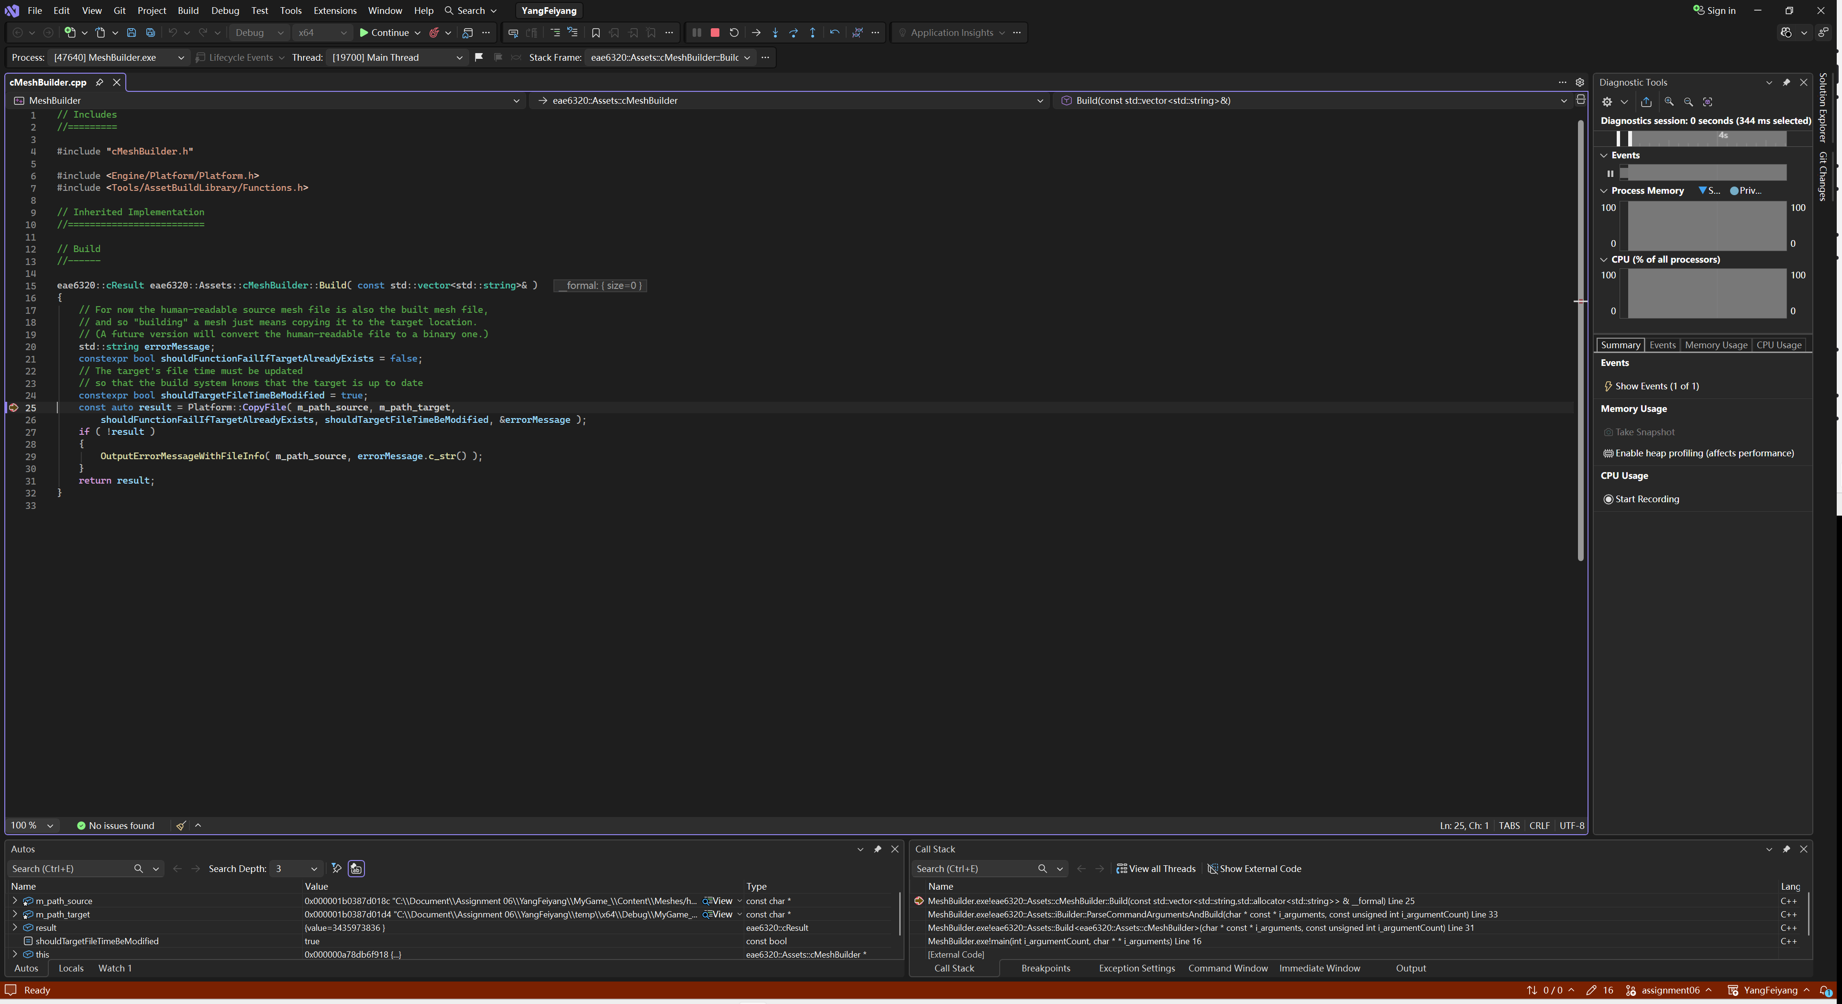The image size is (1842, 1004).
Task: Click View visualizer for m_path_target
Action: [718, 915]
